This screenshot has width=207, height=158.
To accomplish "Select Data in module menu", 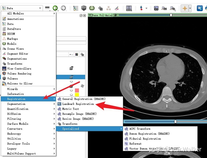I will 28,24.
